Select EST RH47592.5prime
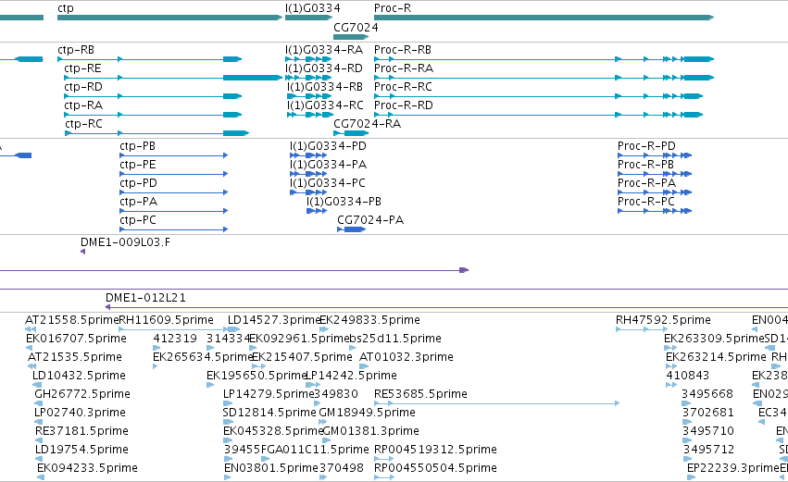788x482 pixels. (642, 330)
